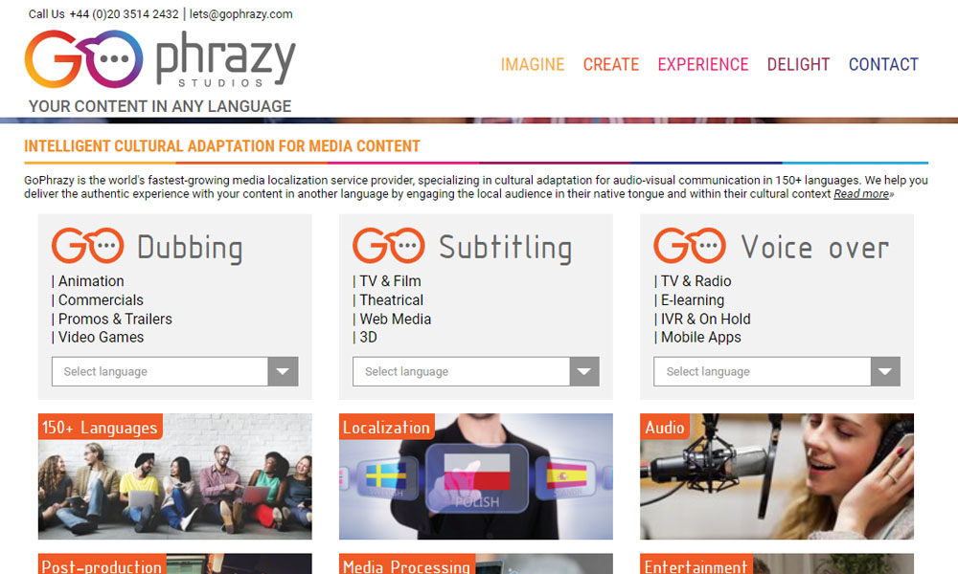Screen dimensions: 958x574
Task: Open the 150+ Languages thumbnail
Action: 174,476
